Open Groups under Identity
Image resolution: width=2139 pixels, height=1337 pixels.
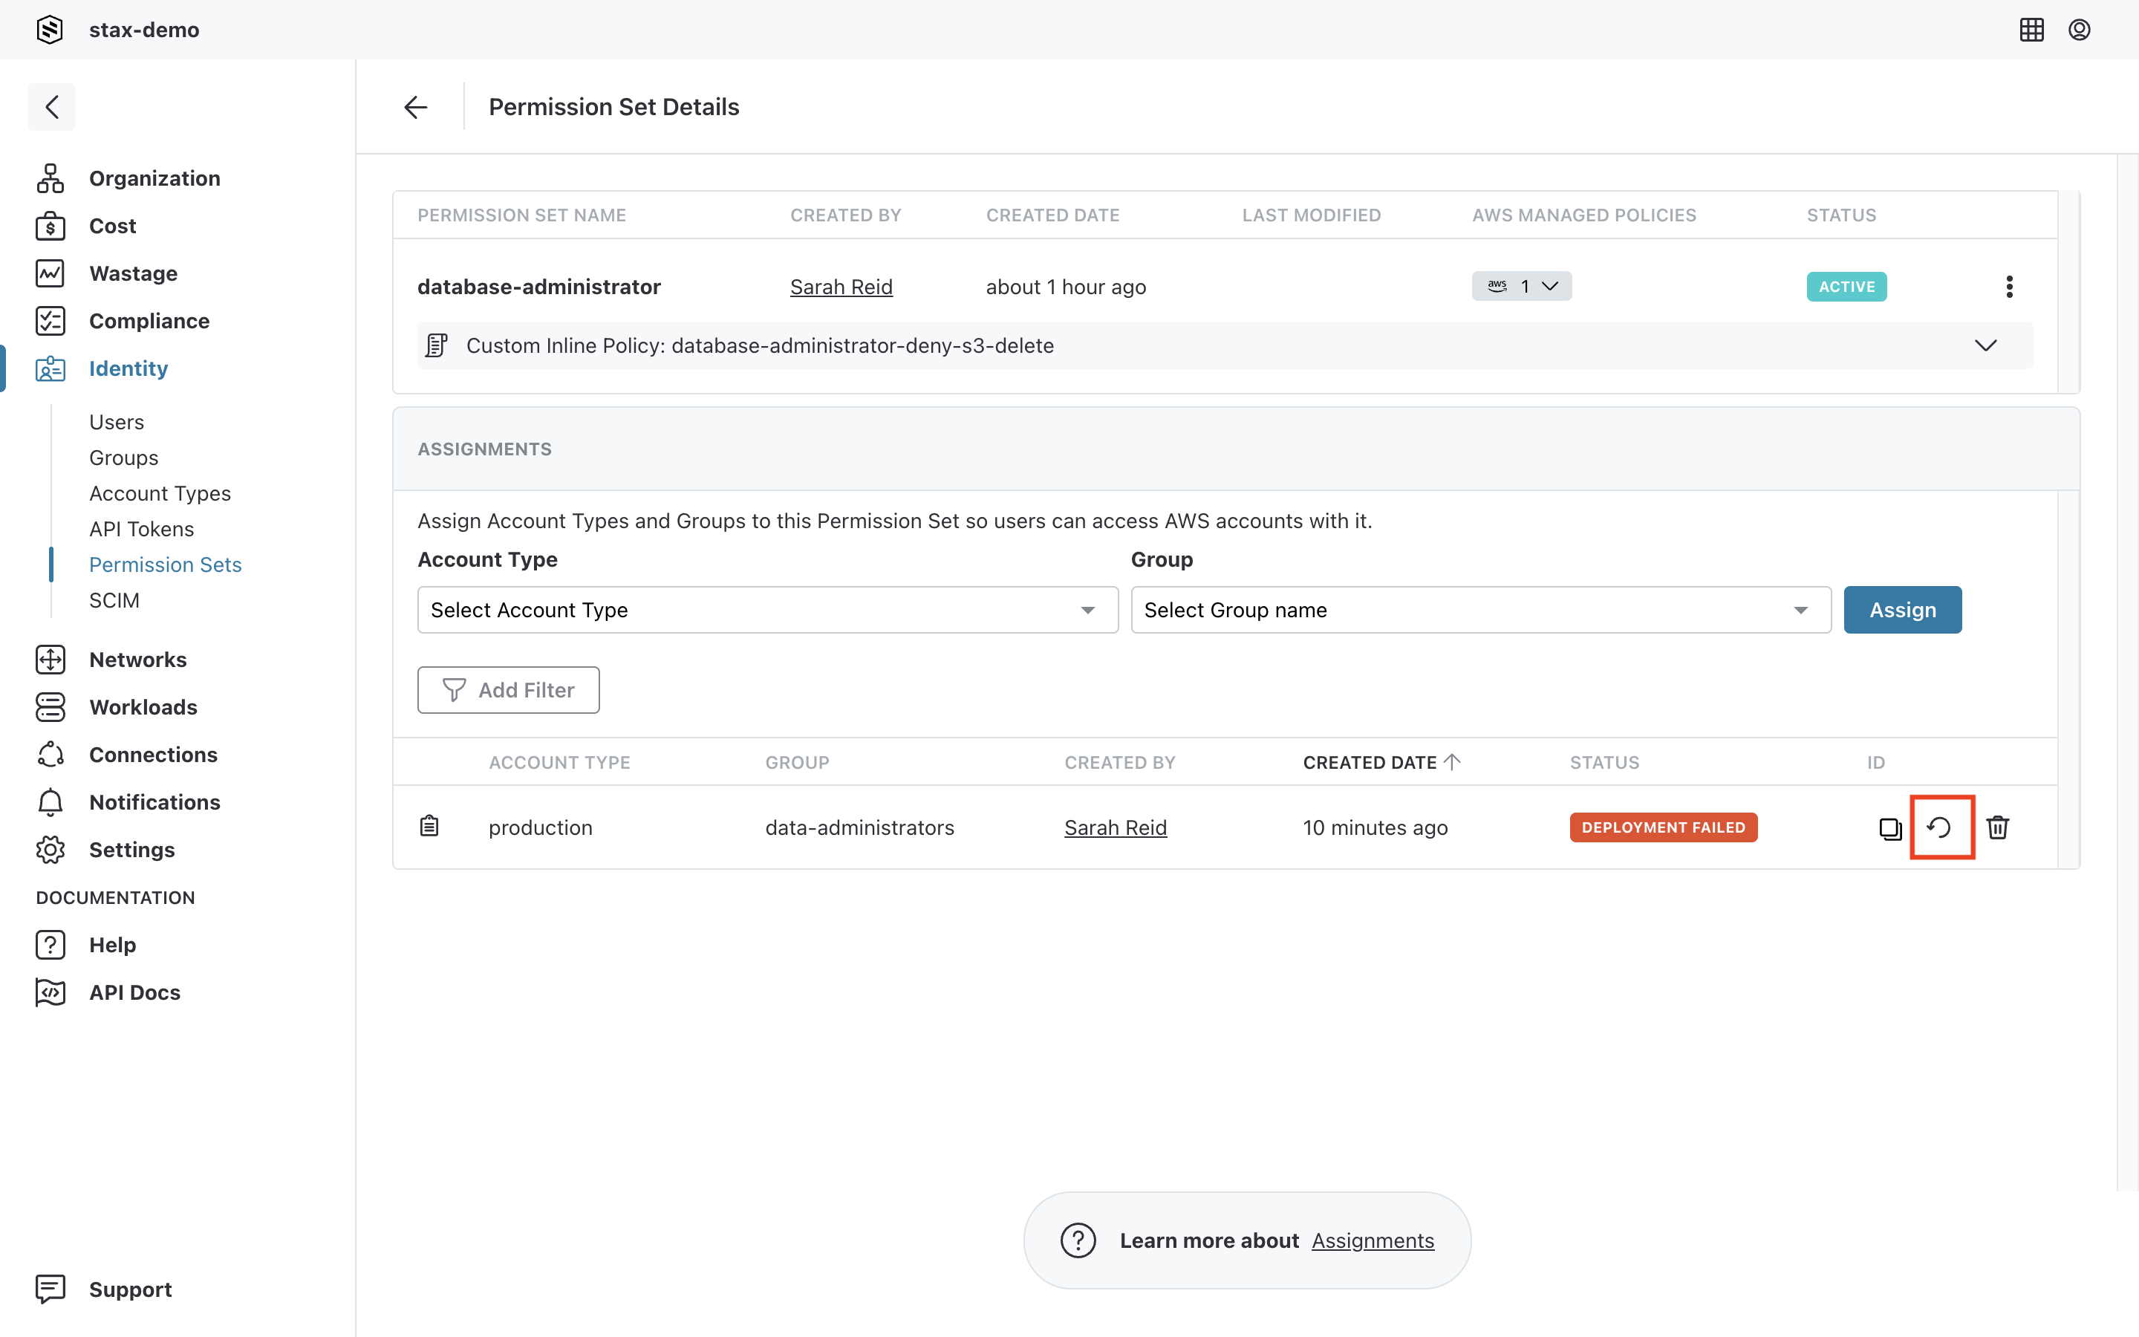coord(124,458)
